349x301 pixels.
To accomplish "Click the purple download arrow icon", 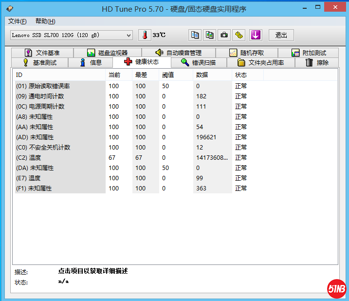I will [x=256, y=35].
